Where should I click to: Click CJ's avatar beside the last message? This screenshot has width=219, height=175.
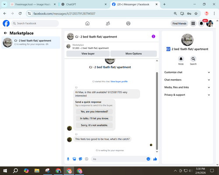coord(69,140)
